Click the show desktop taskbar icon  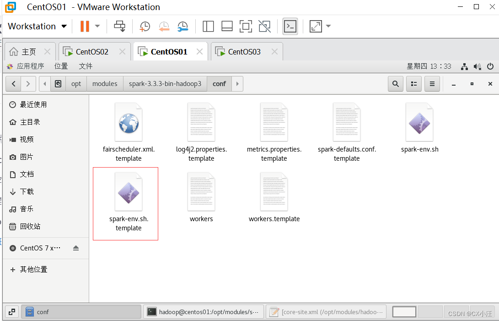tap(12, 312)
